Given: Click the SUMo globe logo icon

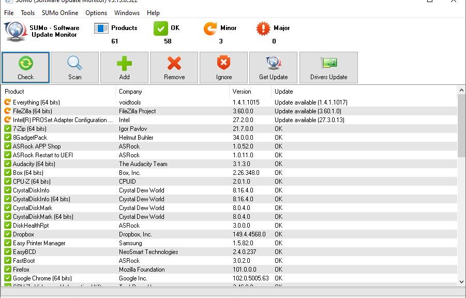Looking at the screenshot, I should pos(15,32).
